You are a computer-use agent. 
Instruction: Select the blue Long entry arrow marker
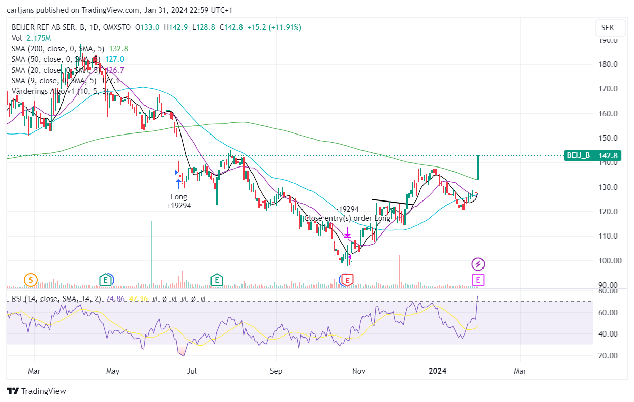(178, 183)
